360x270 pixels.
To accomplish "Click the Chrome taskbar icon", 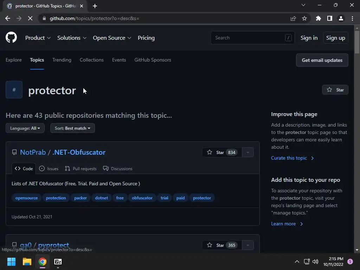I will tap(43, 262).
